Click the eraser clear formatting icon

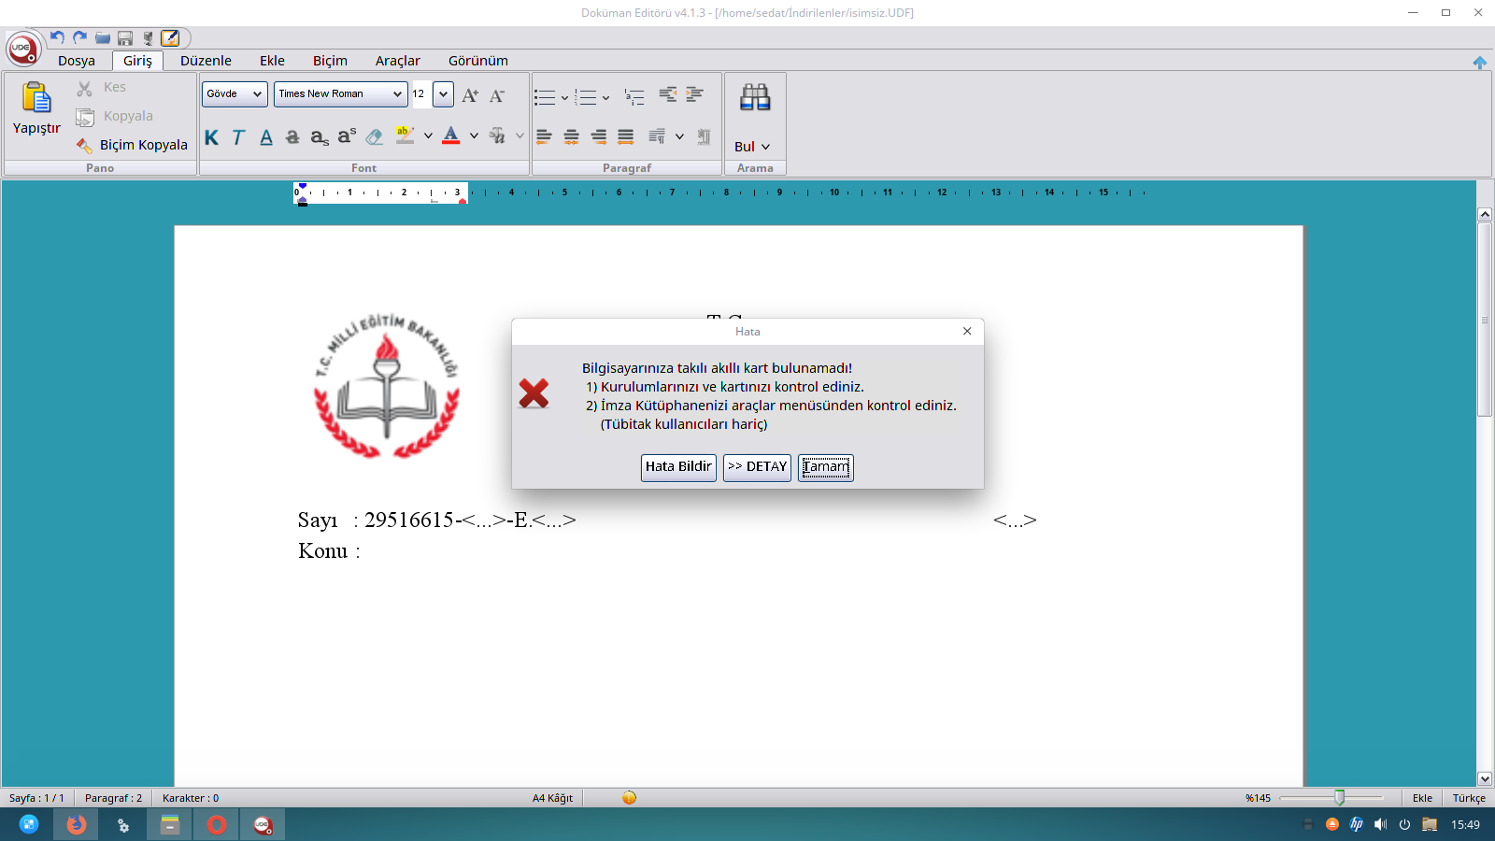point(375,137)
